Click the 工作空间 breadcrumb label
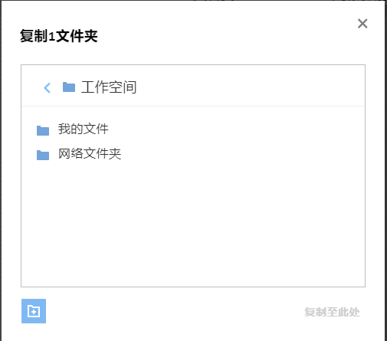The width and height of the screenshot is (387, 341). [109, 87]
